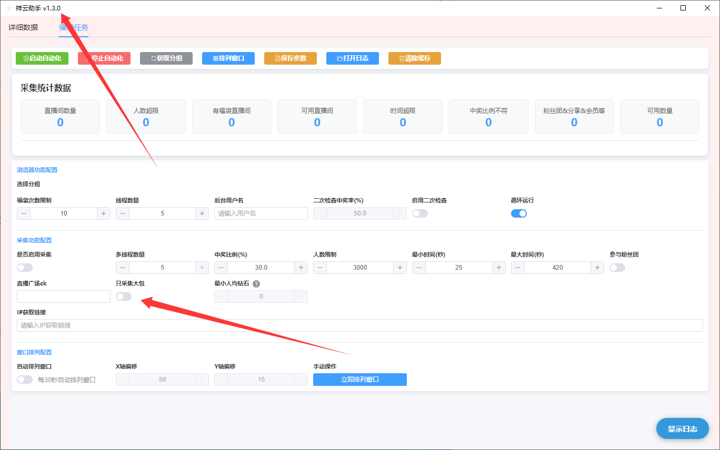Click the IP获取链接 input field
Image resolution: width=720 pixels, height=450 pixels.
(360, 325)
